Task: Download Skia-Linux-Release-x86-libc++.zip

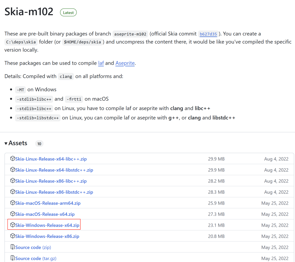Action: (51, 181)
